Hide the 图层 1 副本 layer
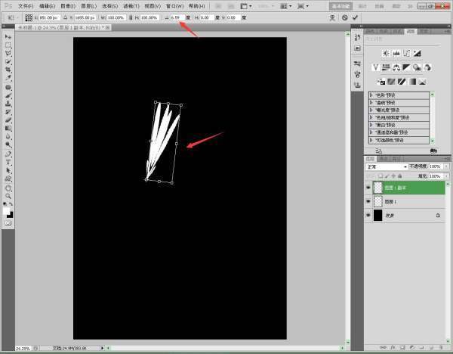The height and width of the screenshot is (354, 453). (x=368, y=187)
